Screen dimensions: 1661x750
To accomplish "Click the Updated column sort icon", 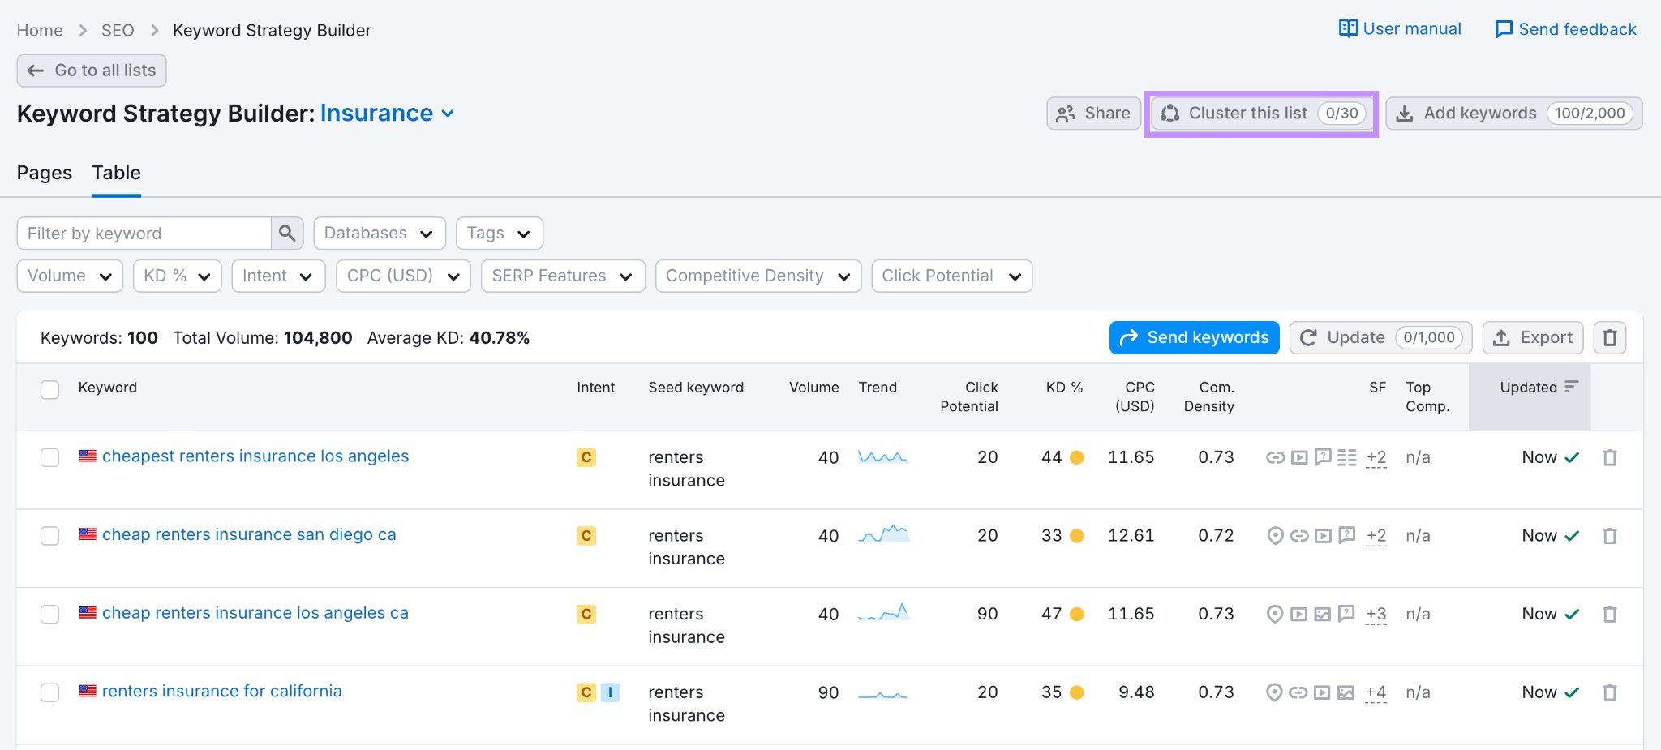I will click(x=1572, y=387).
